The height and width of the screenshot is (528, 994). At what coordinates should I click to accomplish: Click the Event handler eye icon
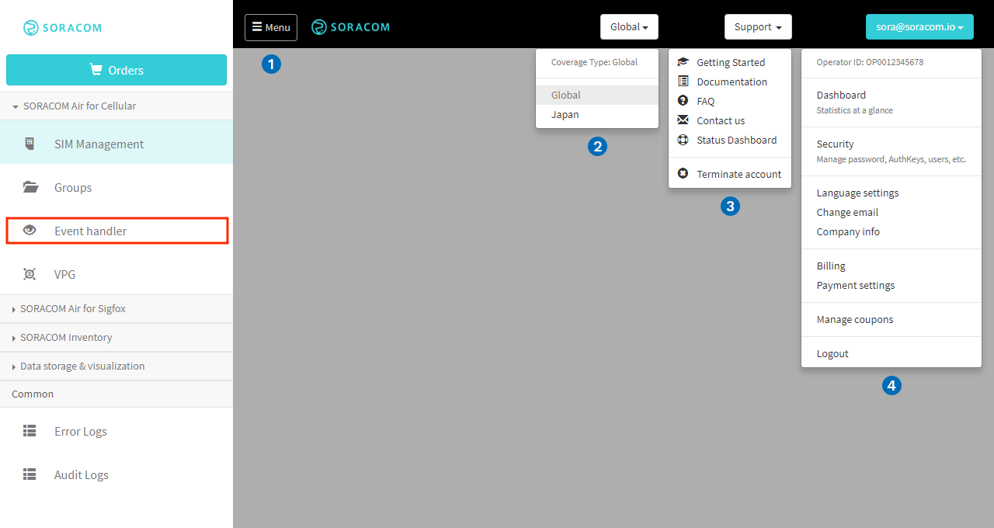click(x=30, y=231)
